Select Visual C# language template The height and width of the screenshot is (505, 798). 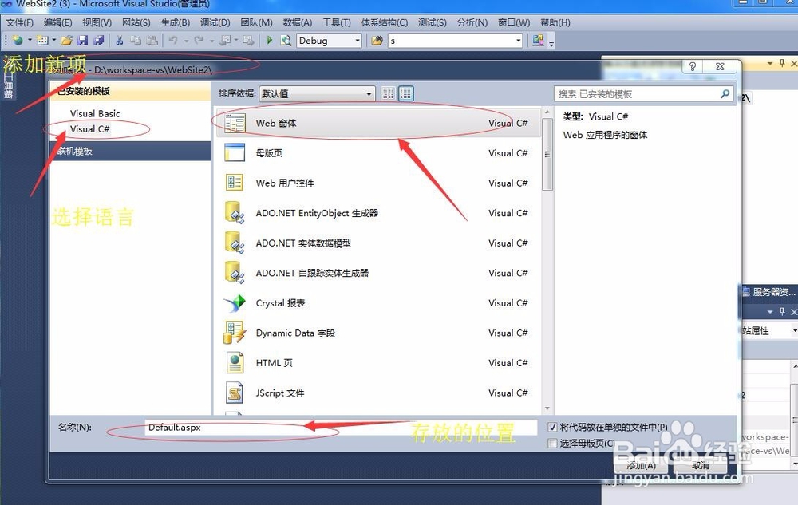point(89,128)
